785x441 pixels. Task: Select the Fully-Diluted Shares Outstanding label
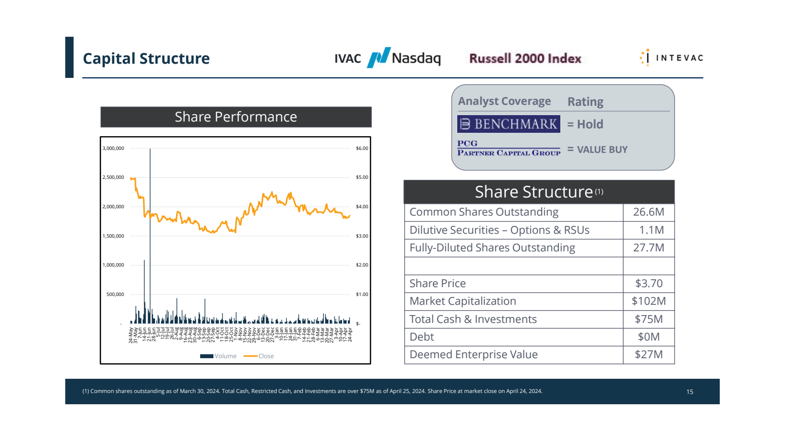point(492,248)
